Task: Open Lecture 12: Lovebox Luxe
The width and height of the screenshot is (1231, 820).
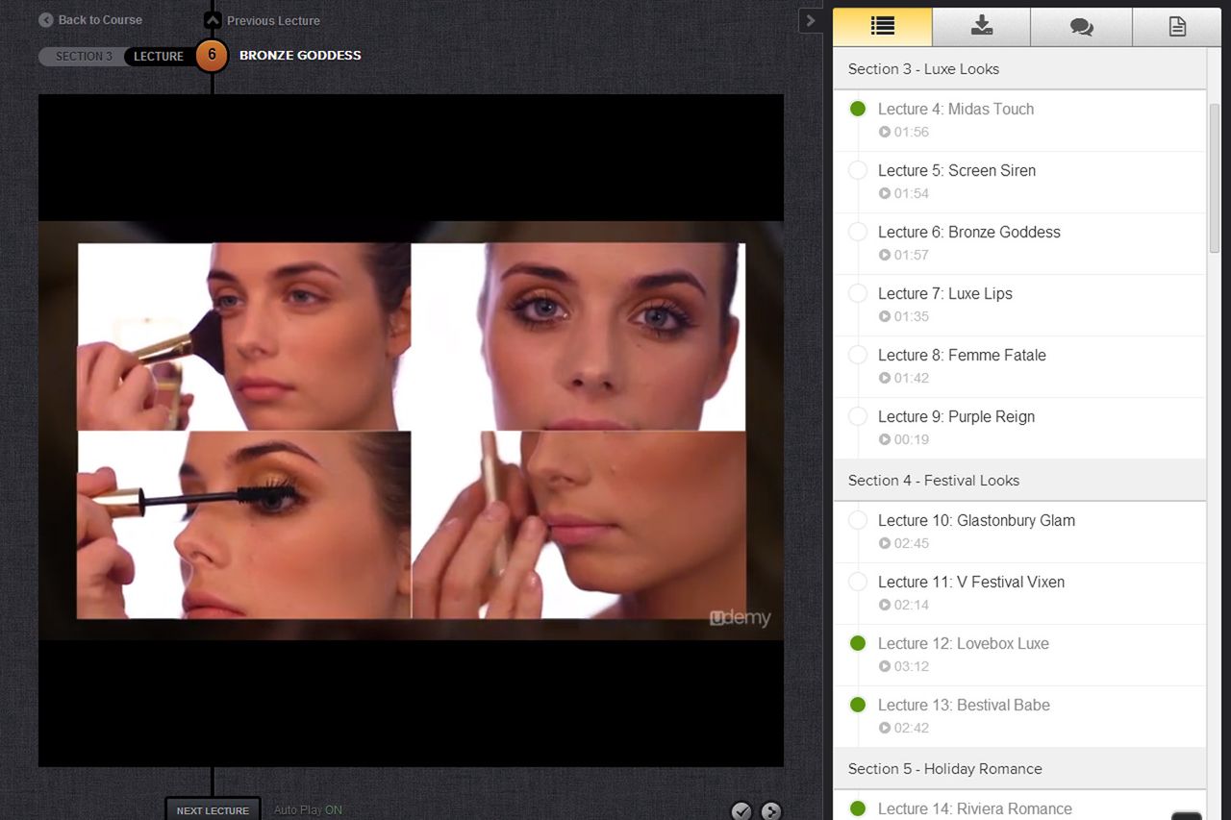Action: (x=964, y=643)
